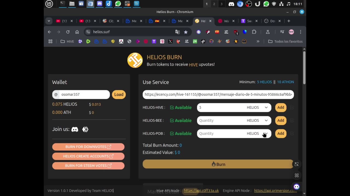Open the translate floating button
This screenshot has width=350, height=196.
(x=296, y=164)
